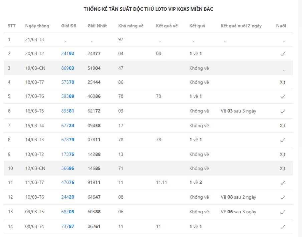Click the checkmark icon in the 11/03-T7 row
The image size is (302, 237).
[283, 183]
